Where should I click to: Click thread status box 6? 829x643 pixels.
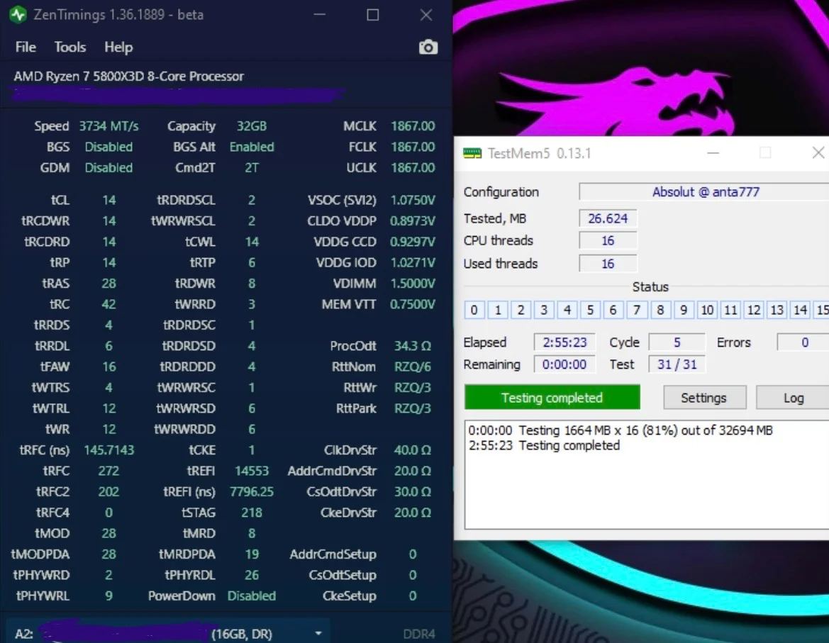click(613, 310)
